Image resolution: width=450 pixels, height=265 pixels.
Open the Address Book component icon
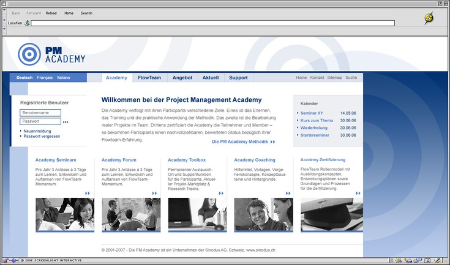point(427,260)
